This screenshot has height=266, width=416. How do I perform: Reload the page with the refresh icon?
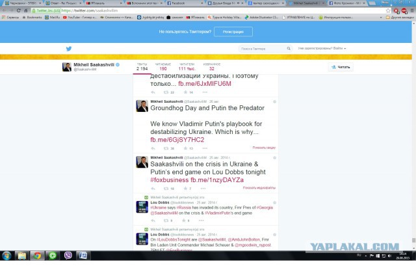click(x=18, y=10)
